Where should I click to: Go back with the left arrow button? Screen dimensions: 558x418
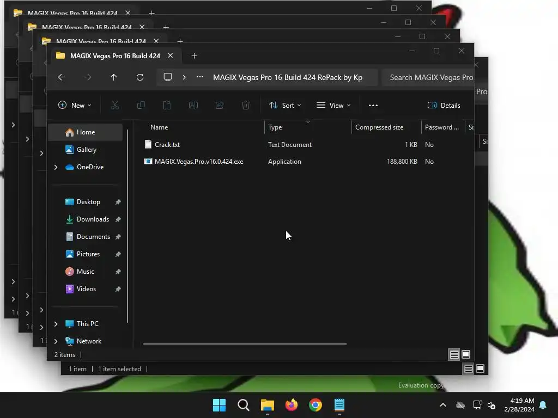pyautogui.click(x=62, y=77)
